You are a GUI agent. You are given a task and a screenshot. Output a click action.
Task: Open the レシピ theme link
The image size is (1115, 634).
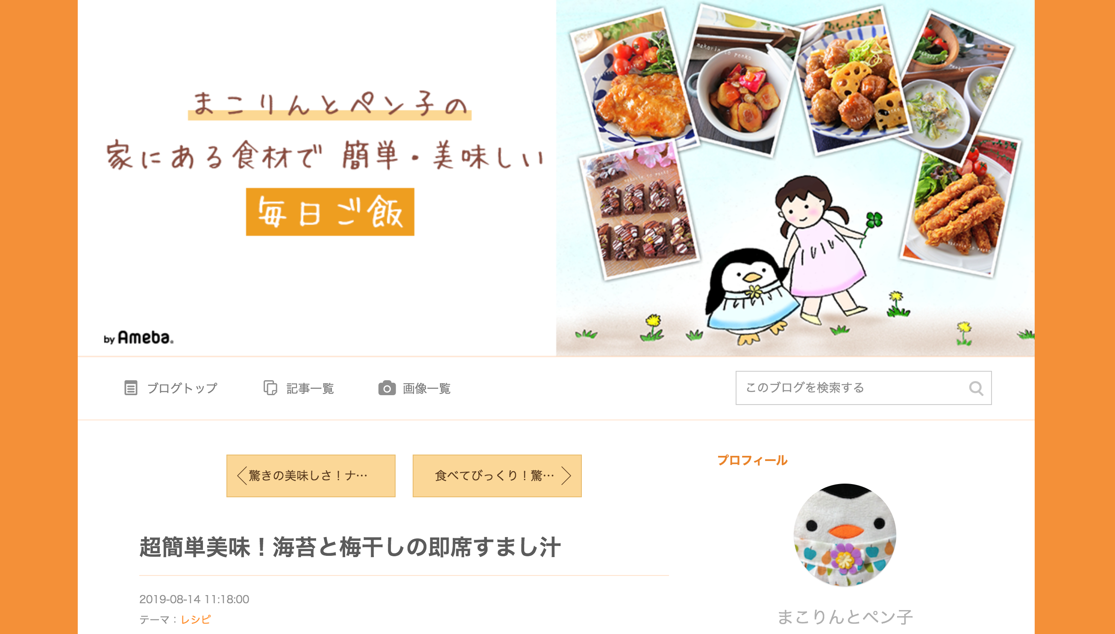[196, 619]
